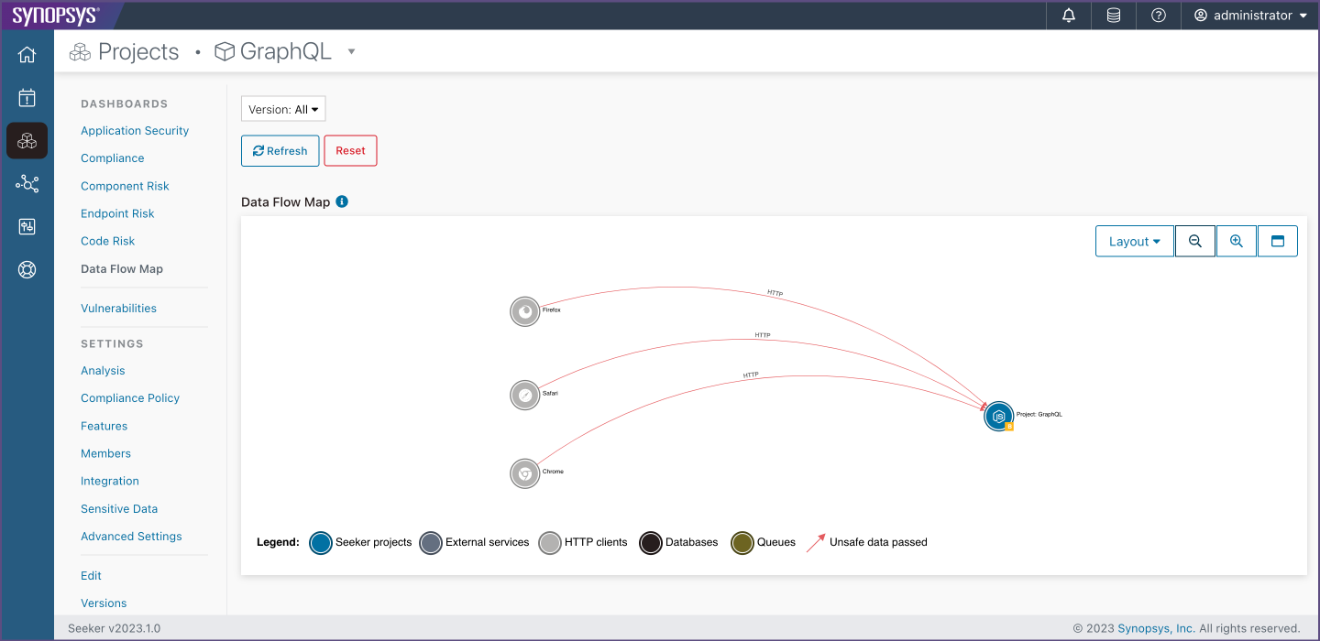
Task: Click the Reset button
Action: (x=350, y=151)
